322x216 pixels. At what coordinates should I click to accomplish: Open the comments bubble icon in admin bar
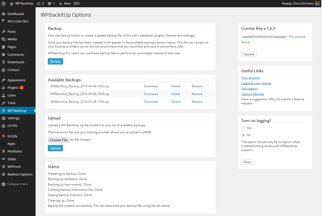coord(50,3)
